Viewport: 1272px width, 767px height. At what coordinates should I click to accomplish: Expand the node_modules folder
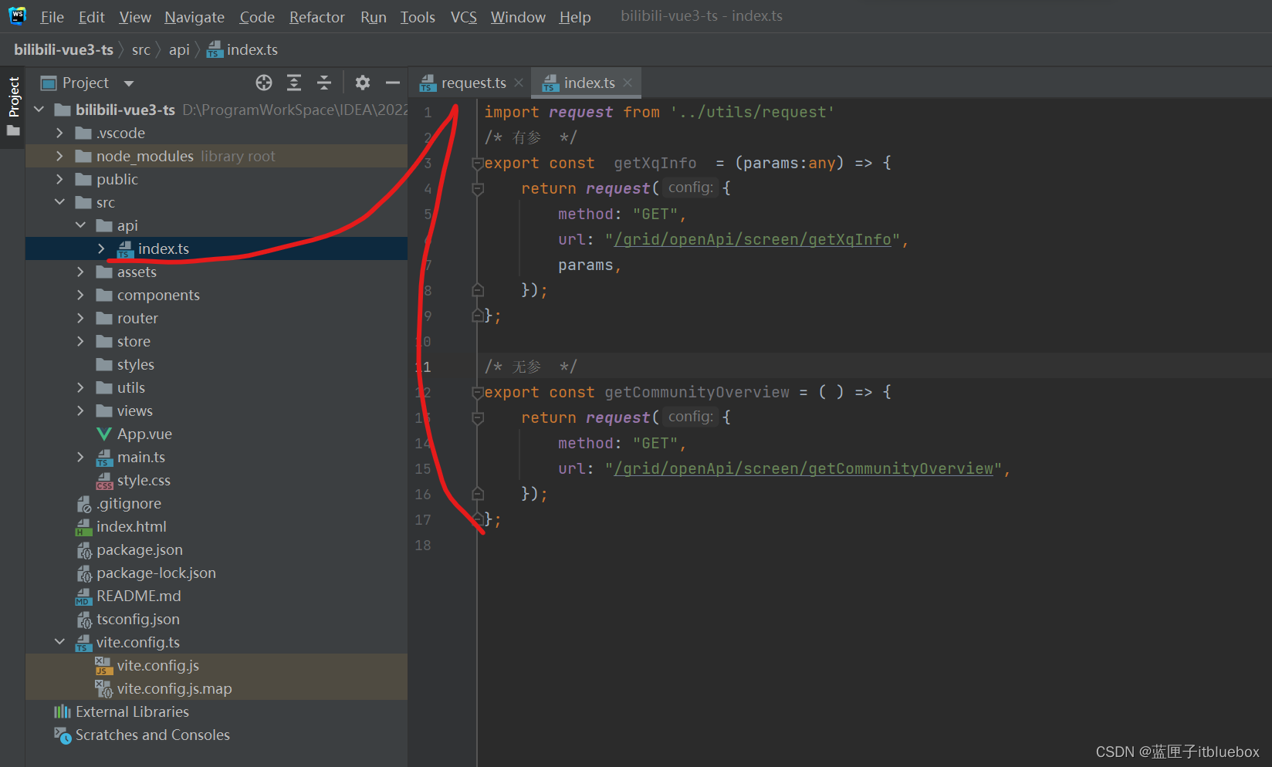(x=59, y=156)
